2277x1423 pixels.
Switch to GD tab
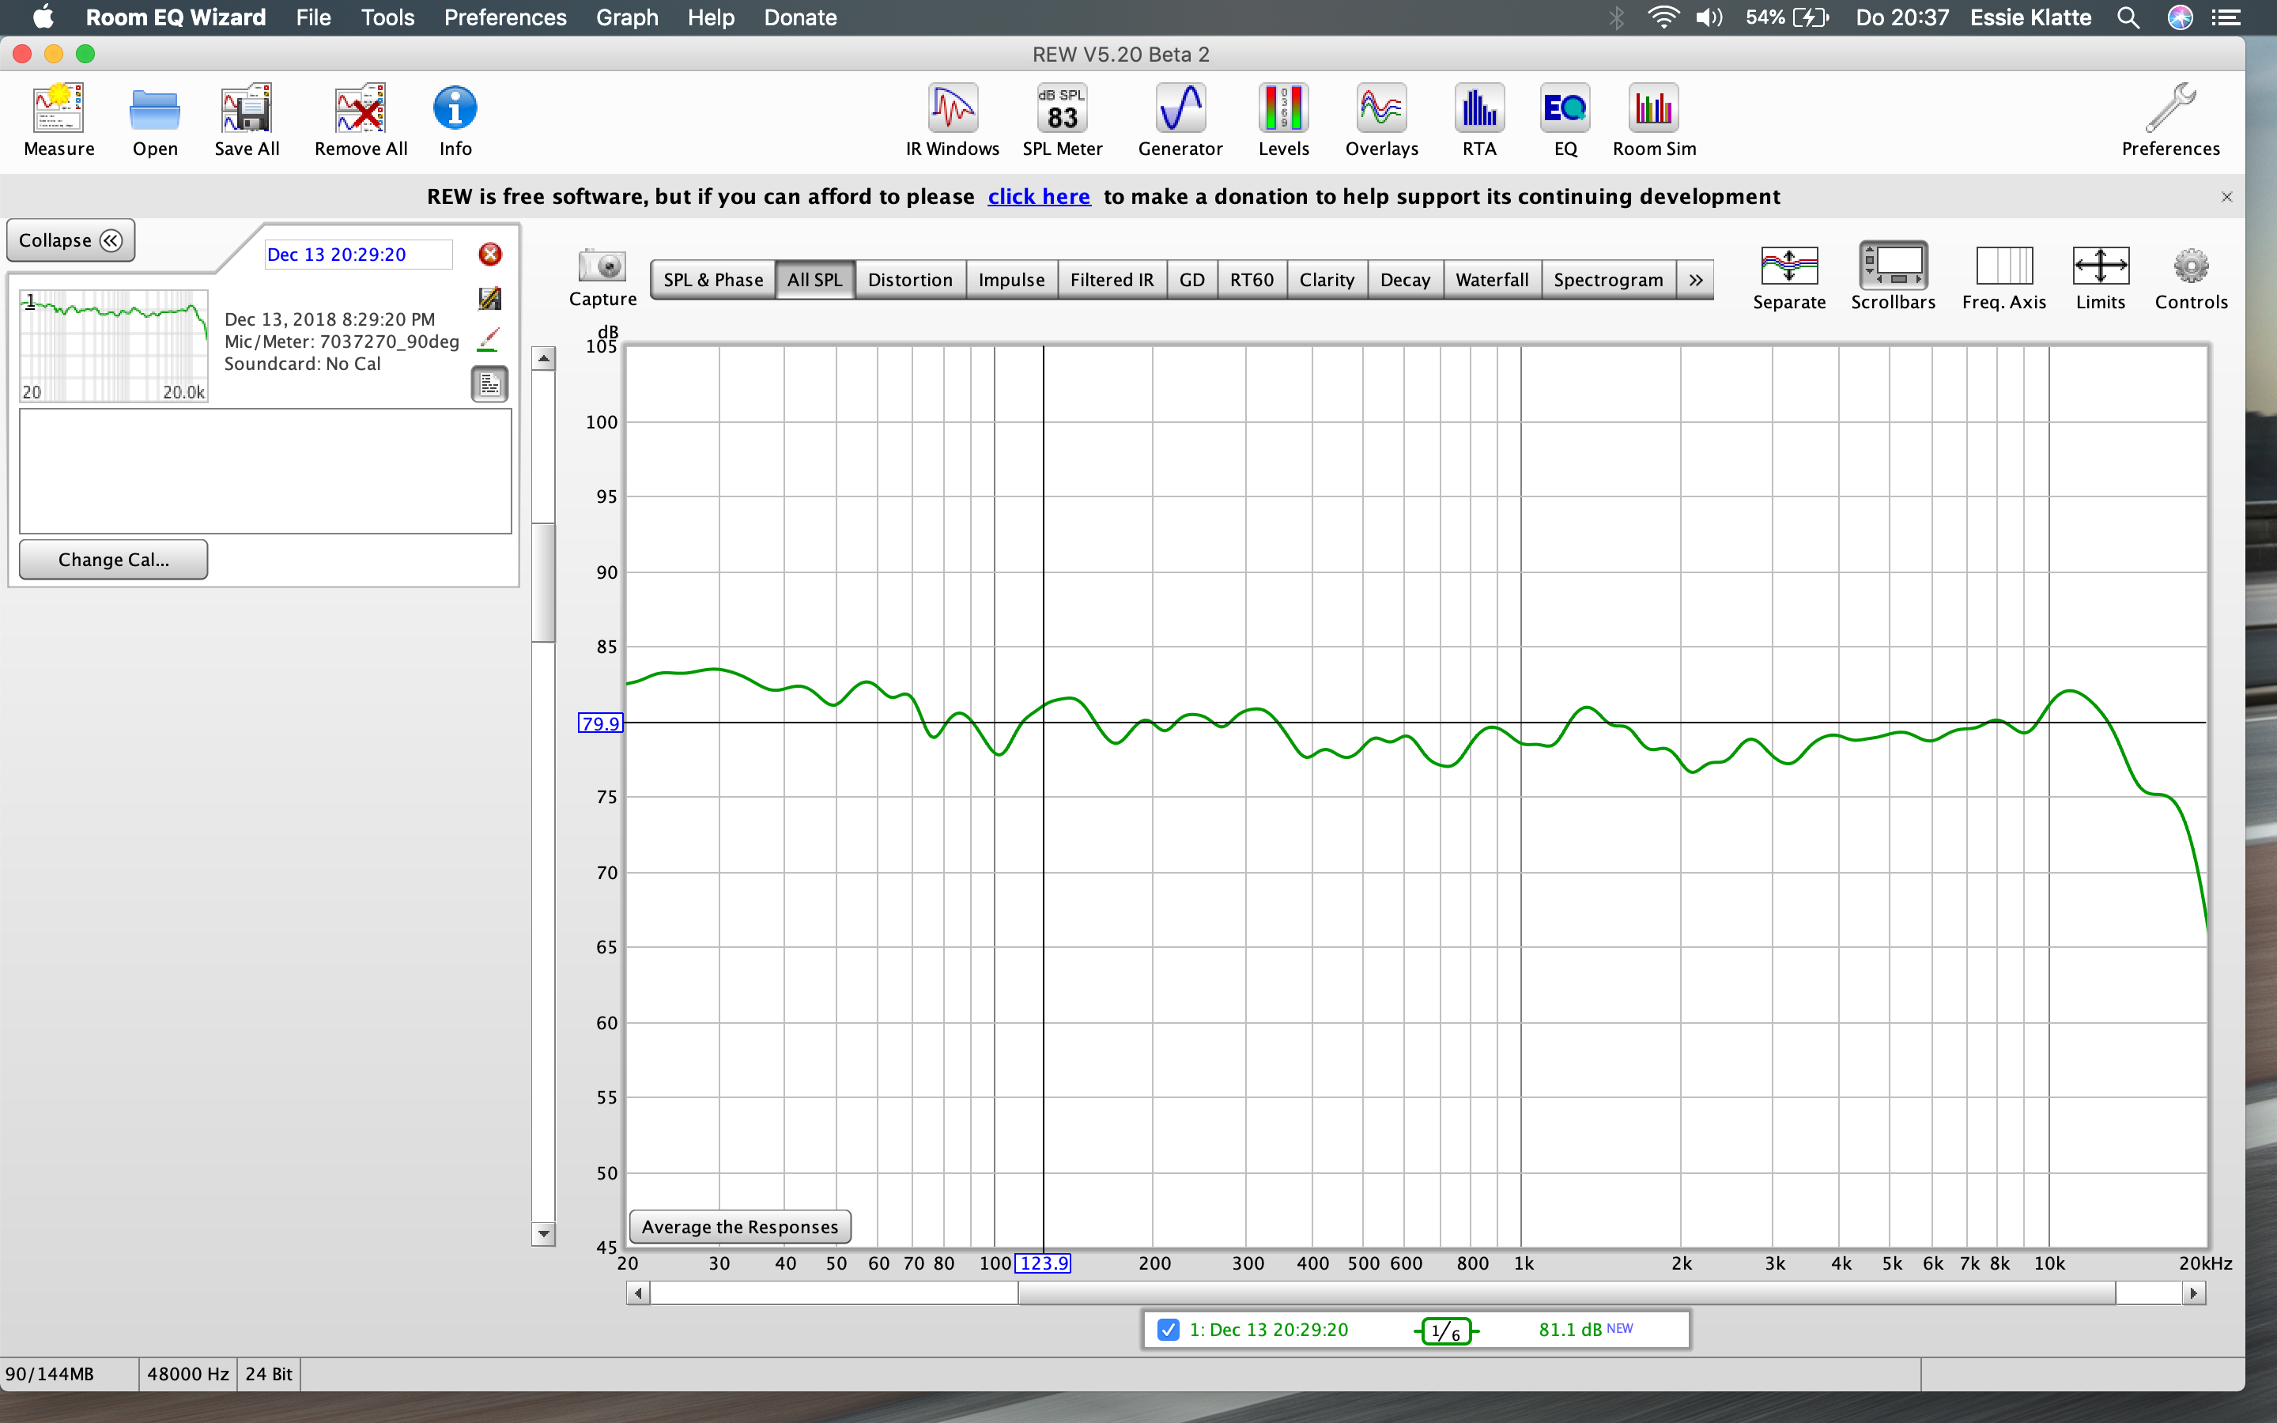click(x=1192, y=280)
